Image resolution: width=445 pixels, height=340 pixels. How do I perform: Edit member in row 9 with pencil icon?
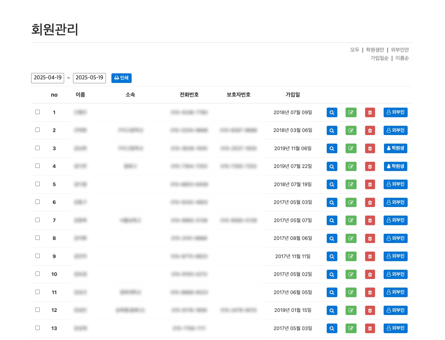point(351,256)
